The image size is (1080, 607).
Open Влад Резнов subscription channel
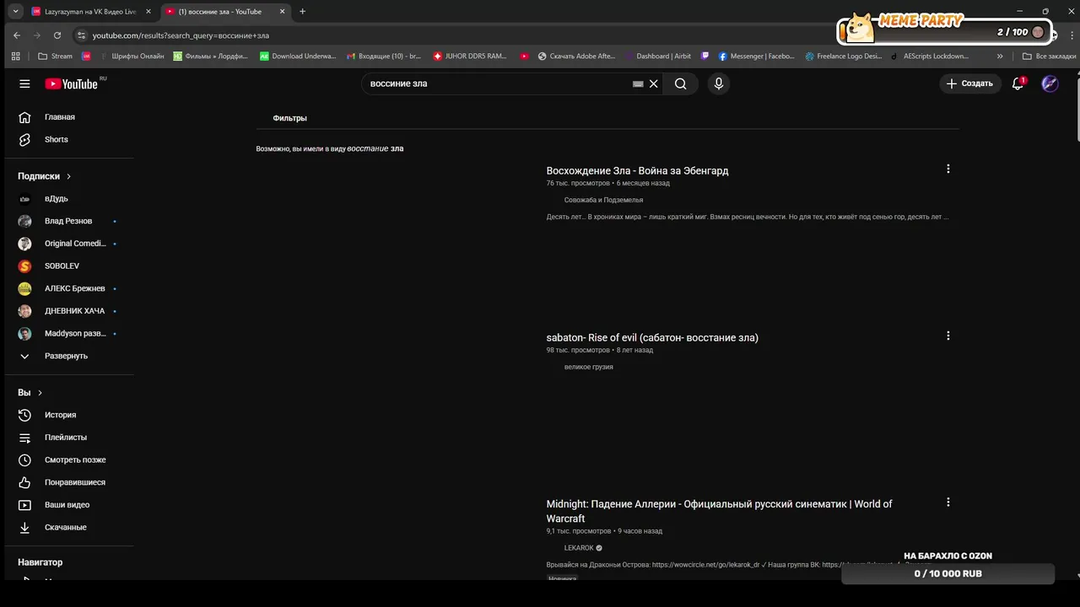coord(68,221)
